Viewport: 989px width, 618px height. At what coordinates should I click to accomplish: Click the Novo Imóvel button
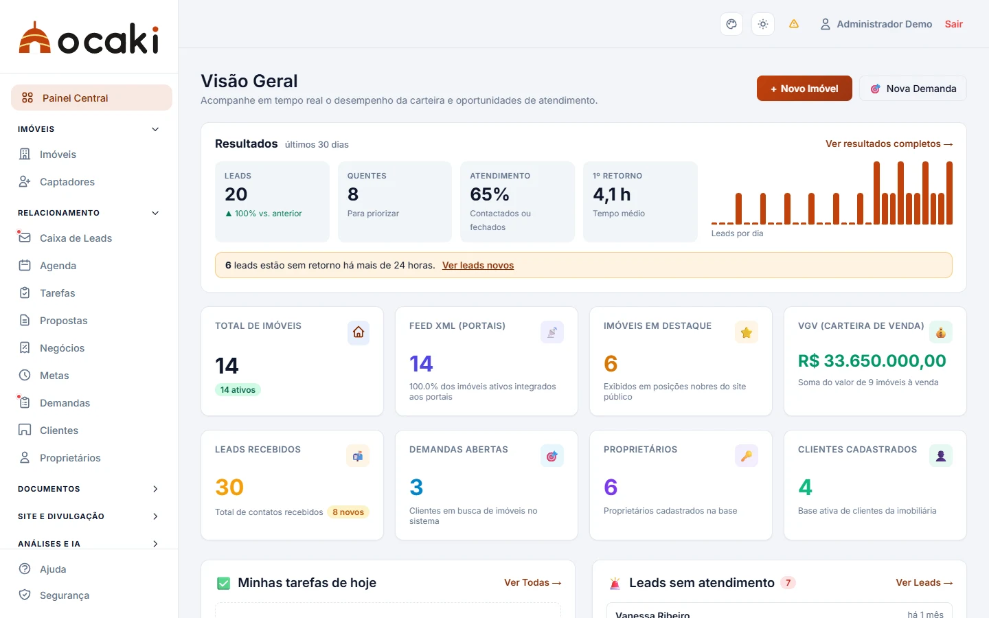point(804,89)
